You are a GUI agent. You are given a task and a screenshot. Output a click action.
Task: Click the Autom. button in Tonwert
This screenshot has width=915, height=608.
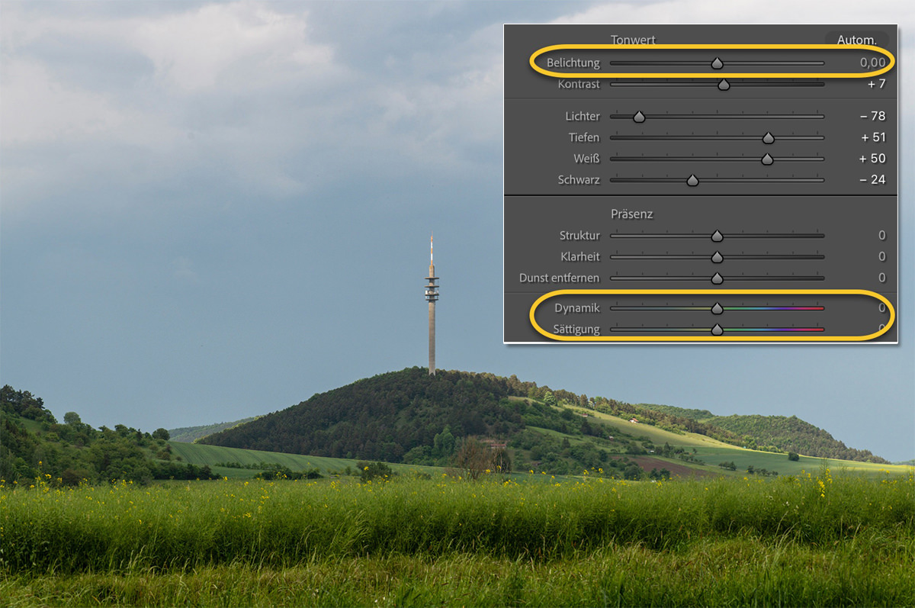(857, 40)
